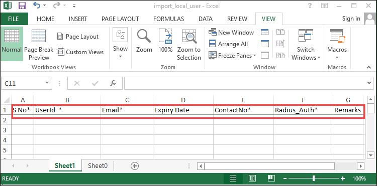377x186 pixels.
Task: Open Ribbon Display Options
Action: [x=324, y=6]
